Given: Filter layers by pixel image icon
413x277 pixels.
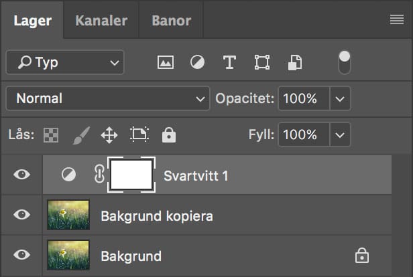Looking at the screenshot, I should click(166, 62).
